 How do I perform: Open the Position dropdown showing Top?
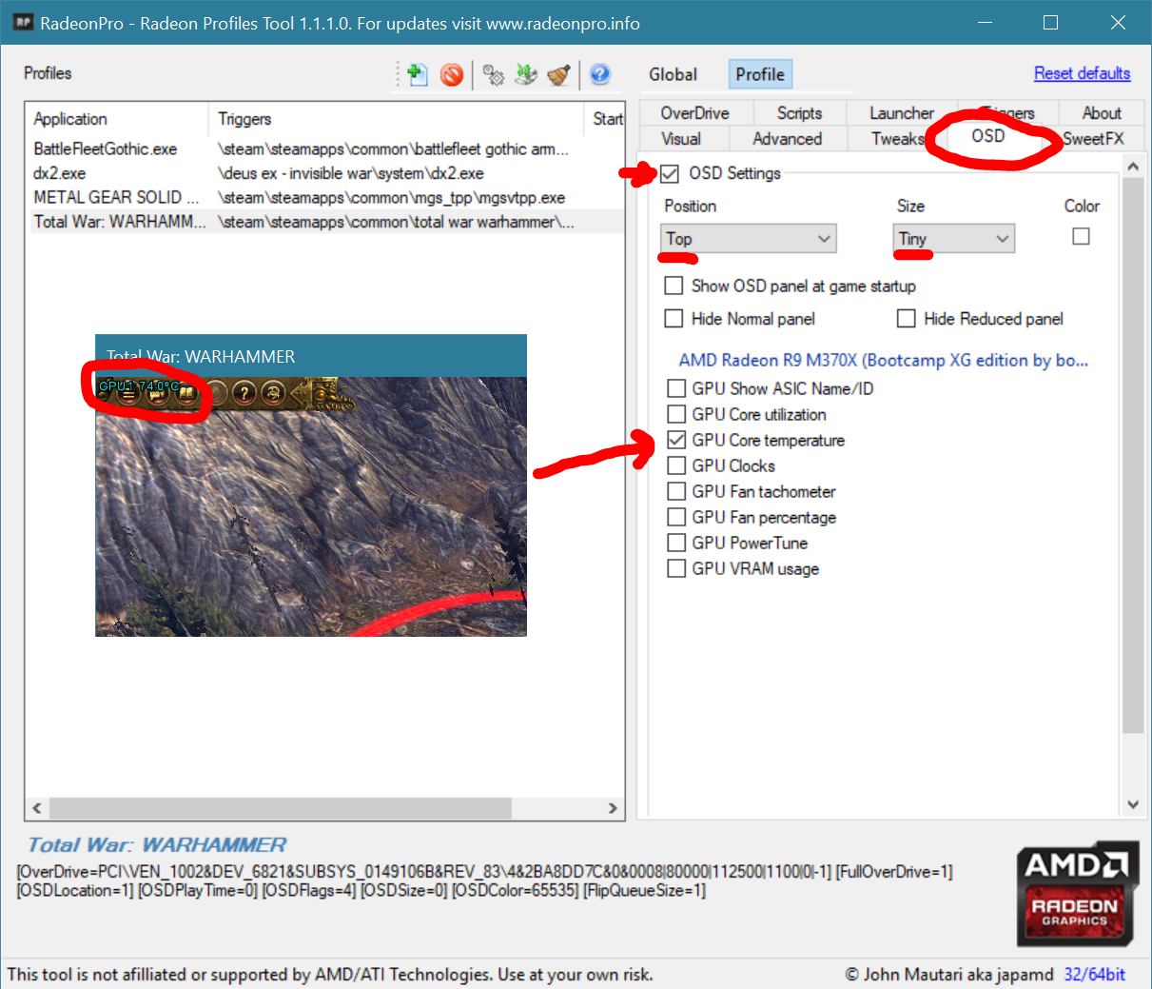point(749,238)
